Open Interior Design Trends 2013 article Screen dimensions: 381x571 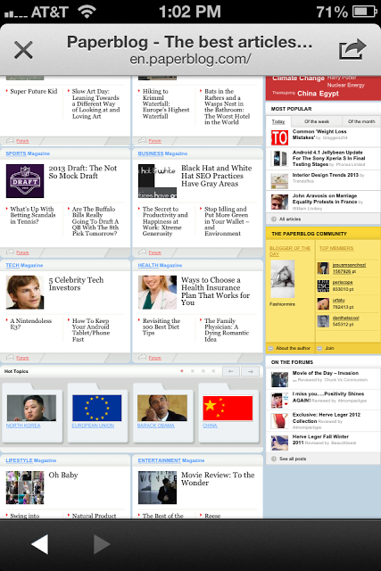(x=326, y=175)
